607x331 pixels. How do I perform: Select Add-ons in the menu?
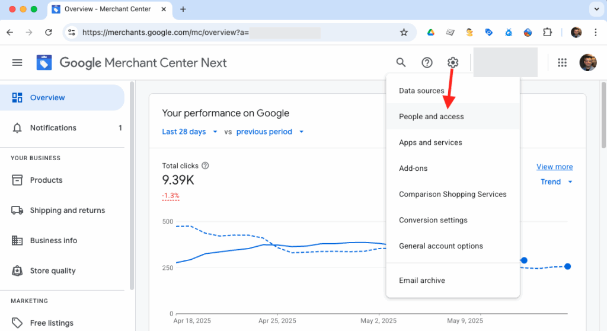[452, 168]
